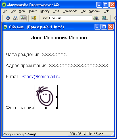Open the Modify menu
The image size is (117, 139).
(45, 11)
